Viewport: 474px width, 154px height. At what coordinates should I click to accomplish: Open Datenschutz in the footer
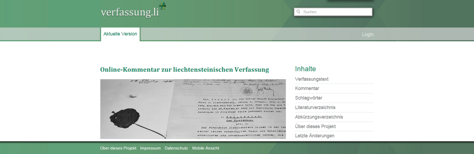click(x=176, y=148)
